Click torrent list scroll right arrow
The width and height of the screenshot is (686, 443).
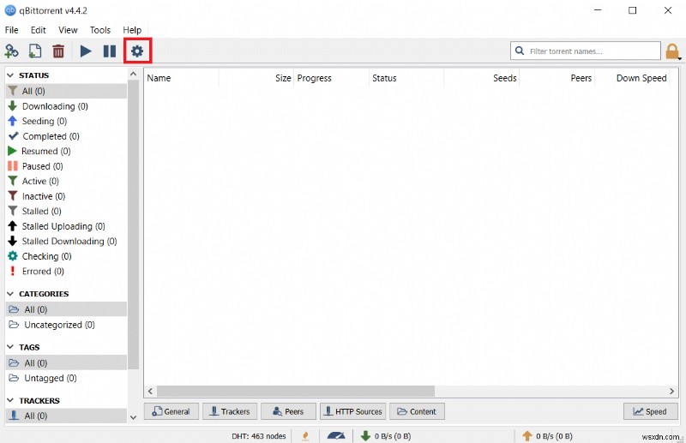point(671,391)
